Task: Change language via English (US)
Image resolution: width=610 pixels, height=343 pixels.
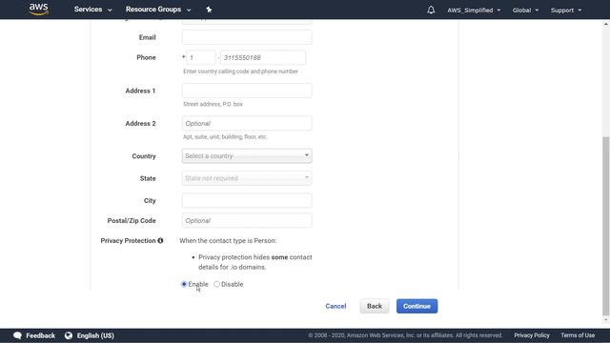Action: 95,335
